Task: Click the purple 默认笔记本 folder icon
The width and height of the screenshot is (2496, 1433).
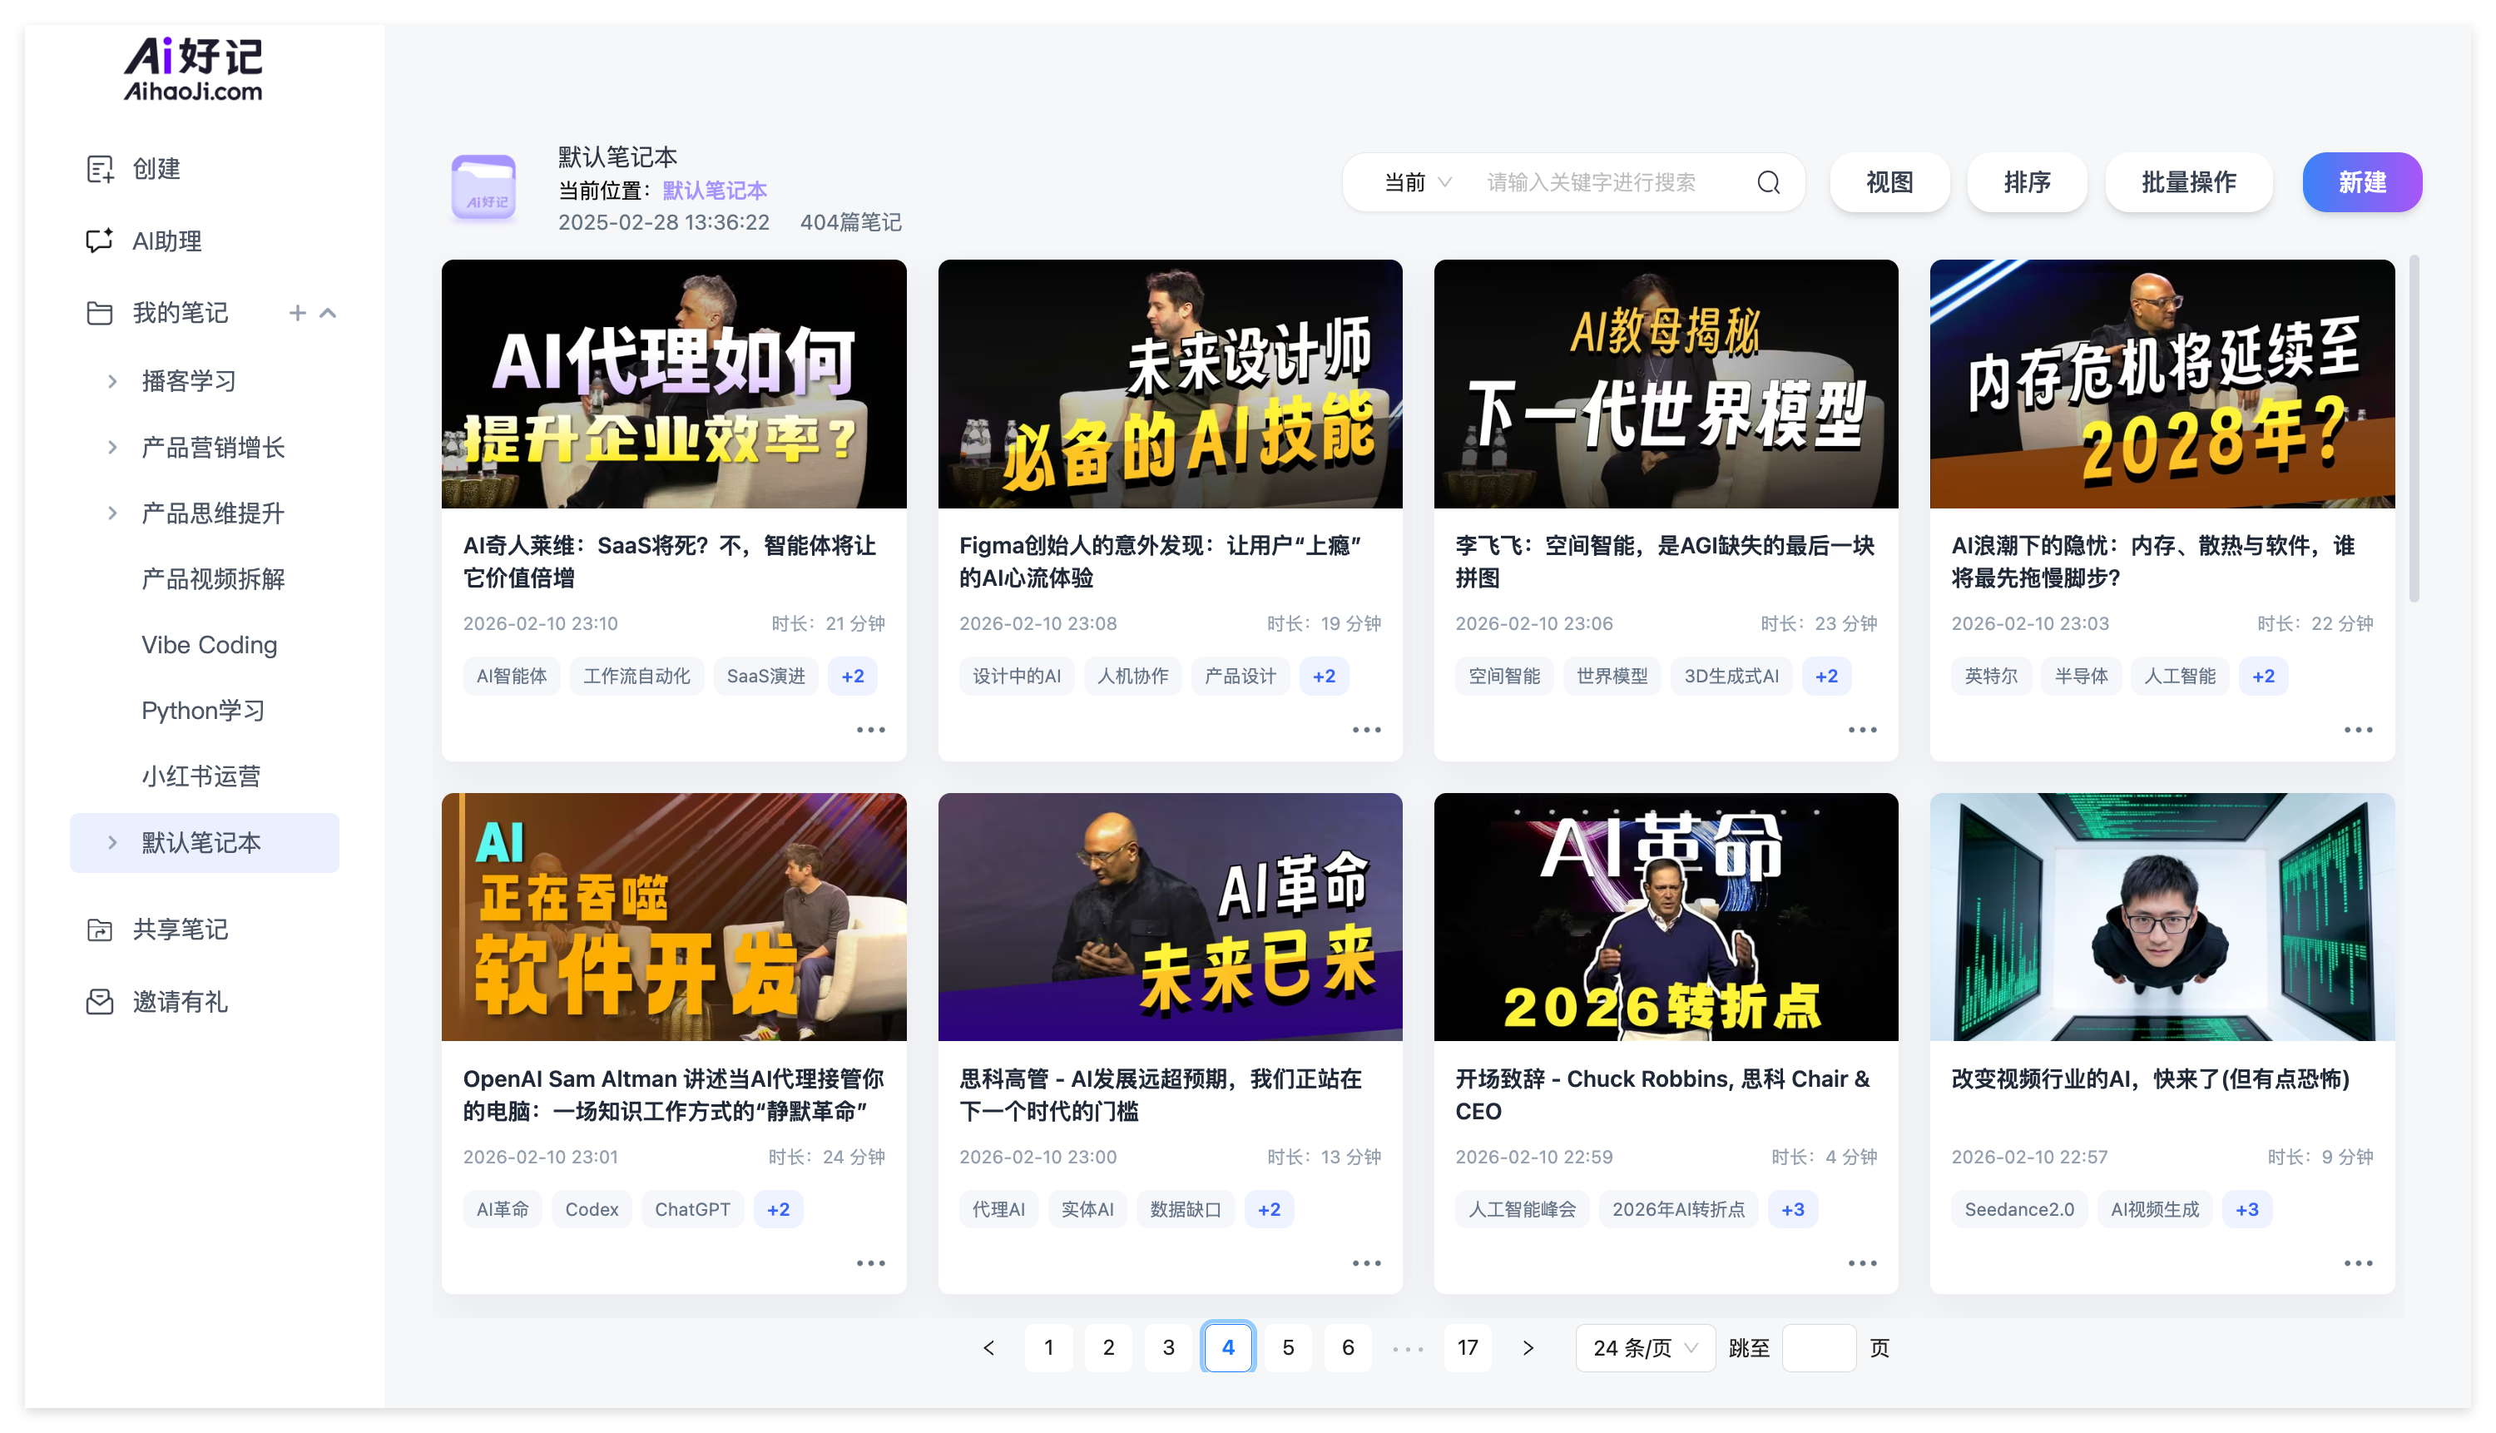Action: [483, 187]
